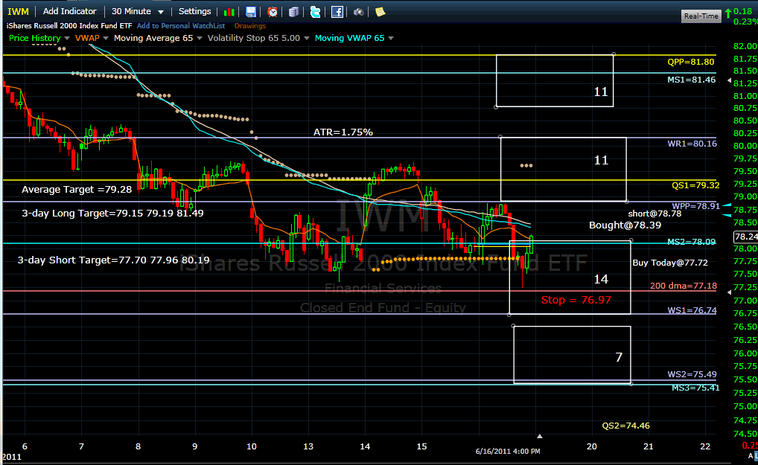
Task: Click the IWM ticker symbol box
Action: pos(19,11)
